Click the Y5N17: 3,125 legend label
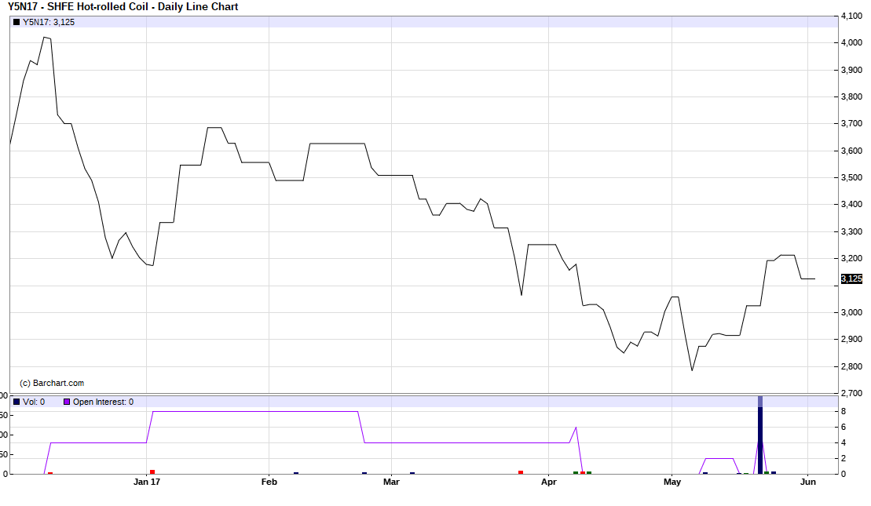 [49, 22]
